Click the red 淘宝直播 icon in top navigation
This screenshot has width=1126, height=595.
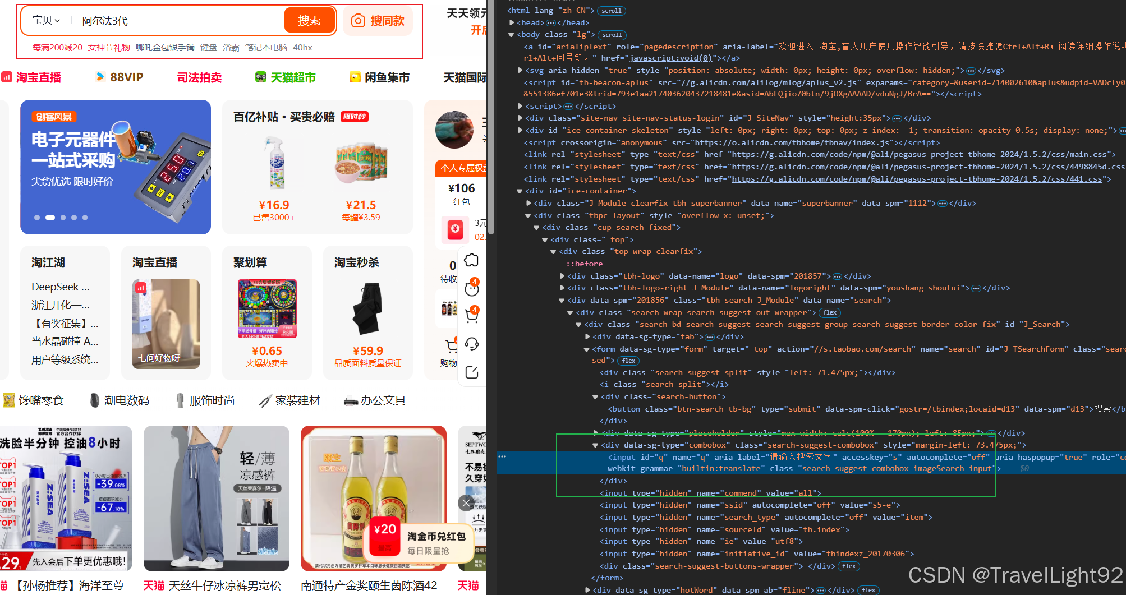pyautogui.click(x=7, y=77)
